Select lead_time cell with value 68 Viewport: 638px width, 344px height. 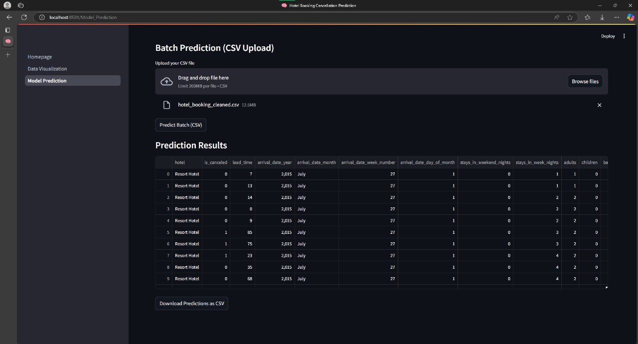(242, 279)
